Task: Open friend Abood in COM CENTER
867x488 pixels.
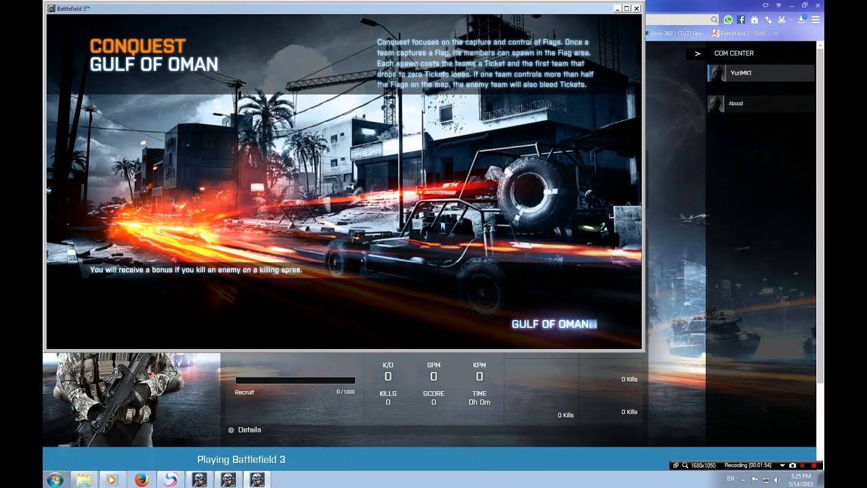Action: tap(761, 104)
